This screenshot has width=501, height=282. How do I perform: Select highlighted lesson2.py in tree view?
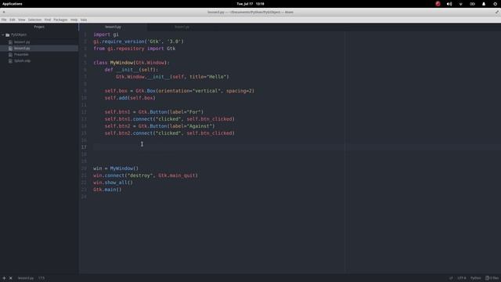pyautogui.click(x=22, y=49)
